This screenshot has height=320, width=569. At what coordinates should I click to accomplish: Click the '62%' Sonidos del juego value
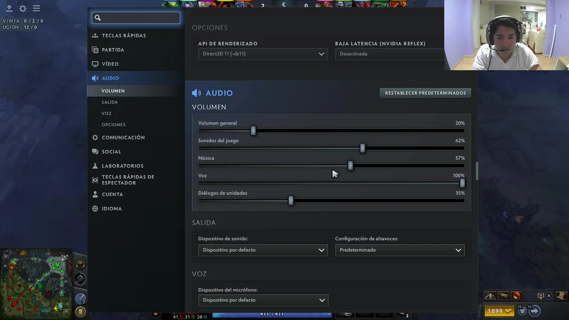(460, 140)
